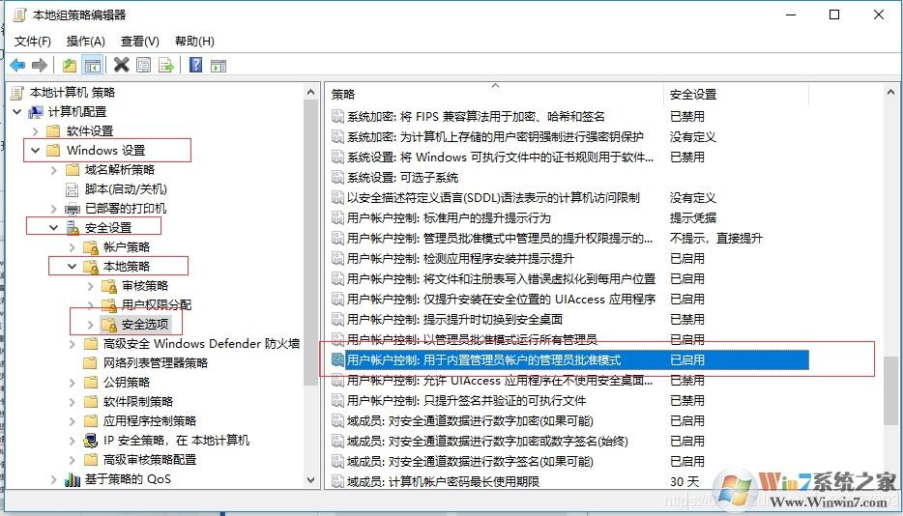Open the 帮助(H) menu
The image size is (903, 516).
tap(194, 42)
